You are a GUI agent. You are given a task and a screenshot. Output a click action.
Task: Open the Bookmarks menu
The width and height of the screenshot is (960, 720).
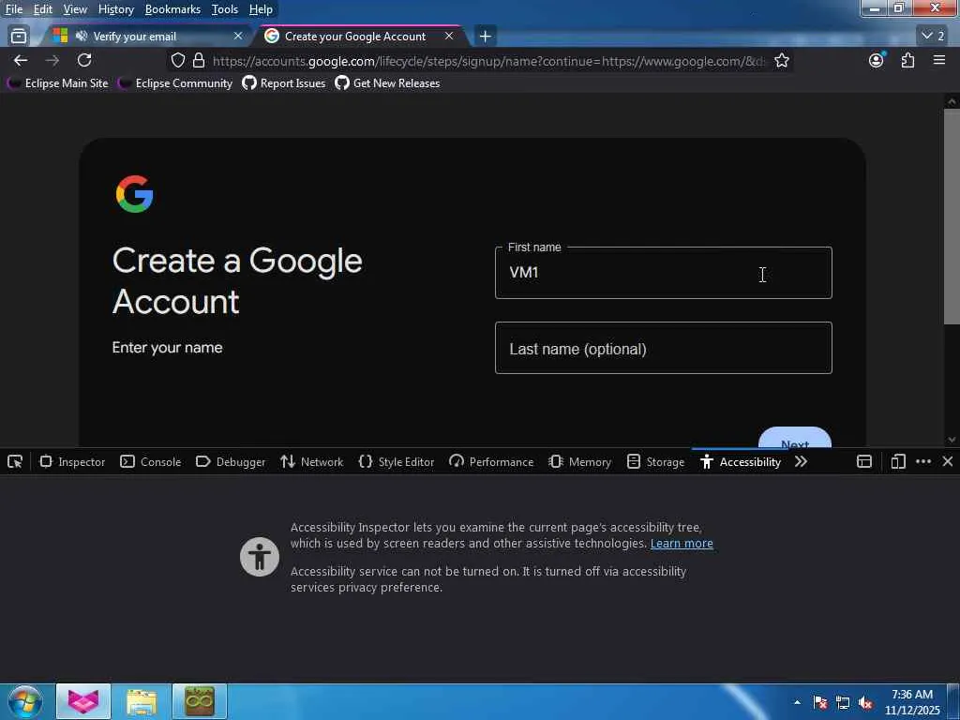(x=172, y=9)
